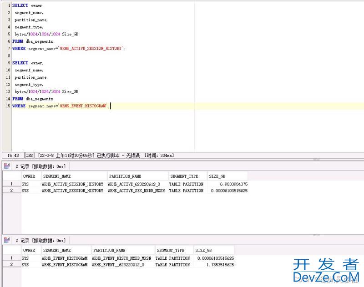Click SYS owner cell in WRH$_ACTIVE_SES_MXDB_MXSN row

point(25,191)
